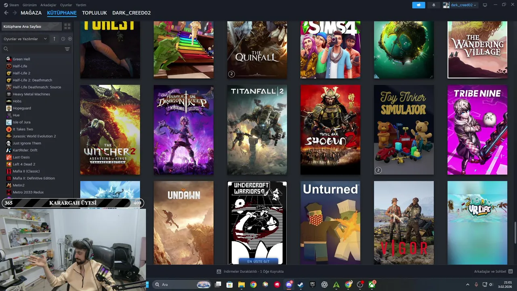Open Toy Tinker Simulator cover

(x=404, y=130)
